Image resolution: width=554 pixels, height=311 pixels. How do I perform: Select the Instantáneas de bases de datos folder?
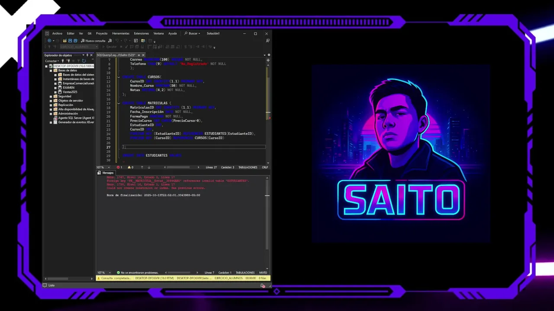pyautogui.click(x=78, y=79)
